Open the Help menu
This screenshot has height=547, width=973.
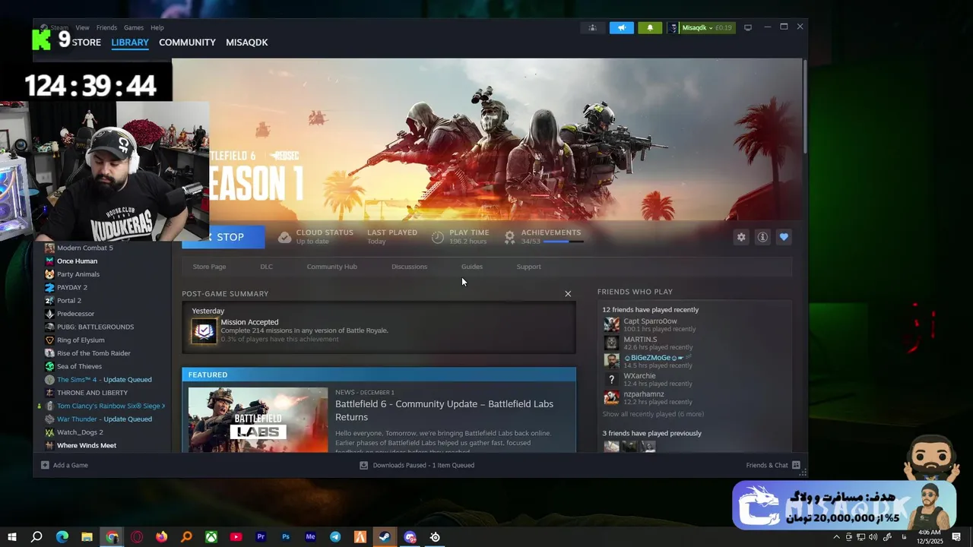click(157, 27)
